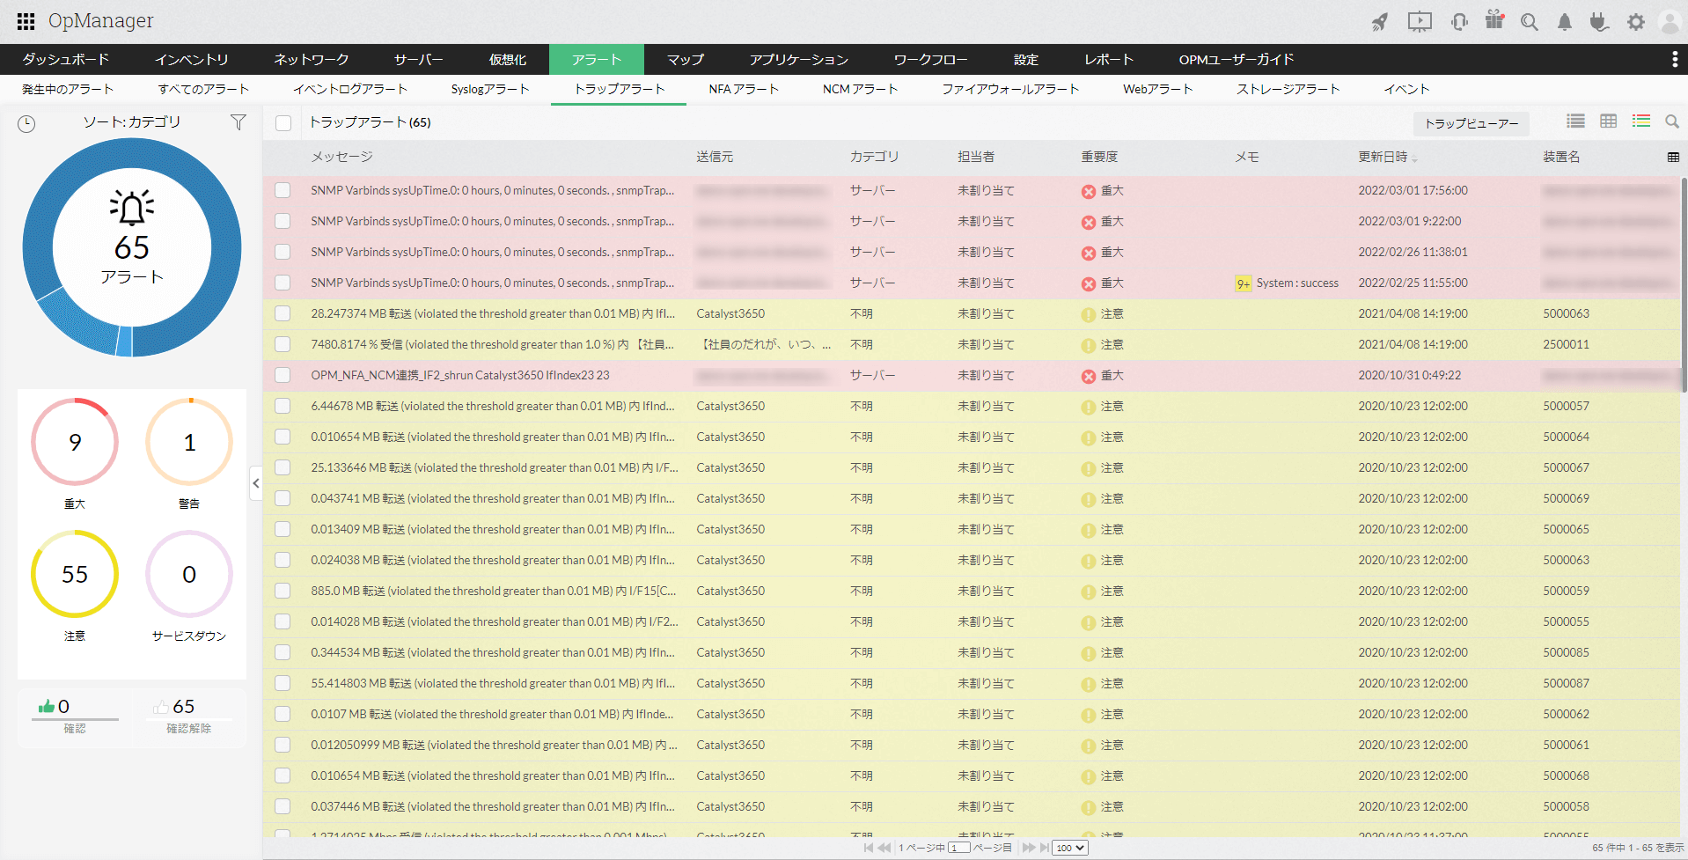
Task: Open the ellipsis overflow menu in navigation
Action: point(1674,59)
